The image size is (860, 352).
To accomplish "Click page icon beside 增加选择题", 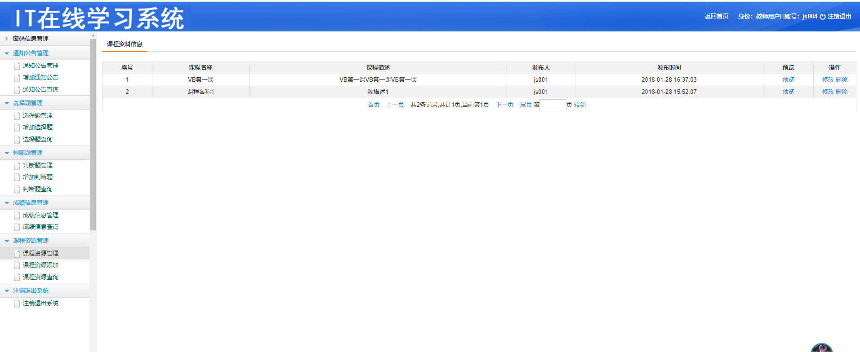I will 17,127.
